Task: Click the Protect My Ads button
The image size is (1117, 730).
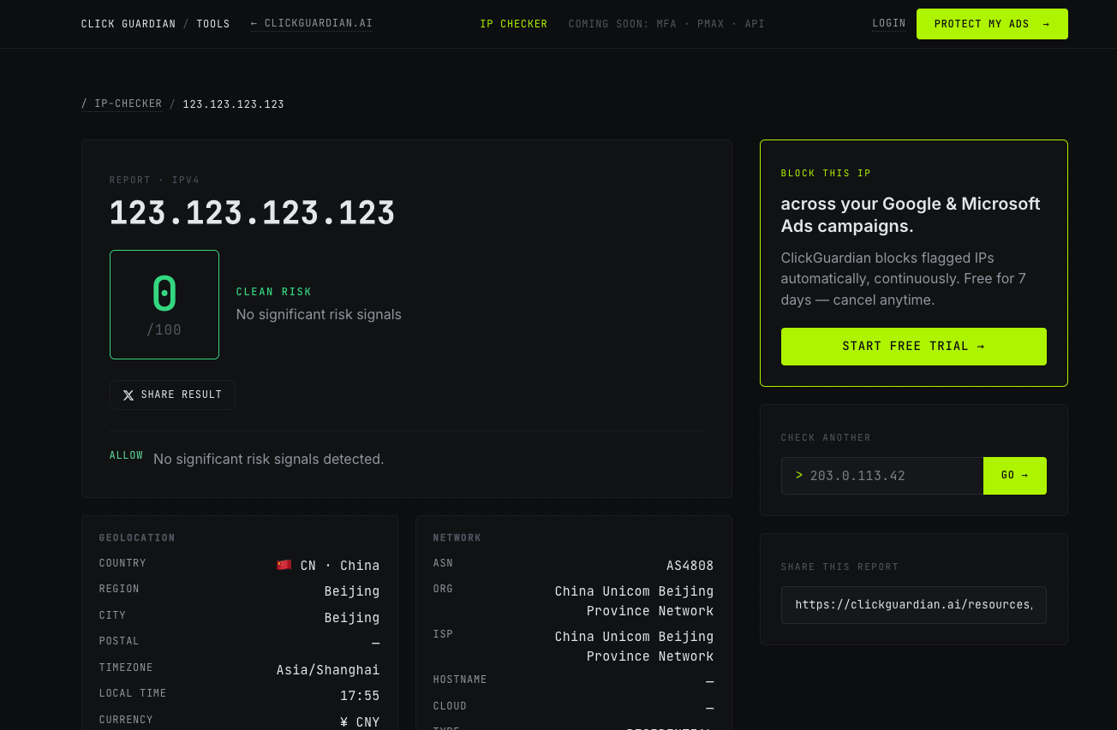Action: (992, 24)
